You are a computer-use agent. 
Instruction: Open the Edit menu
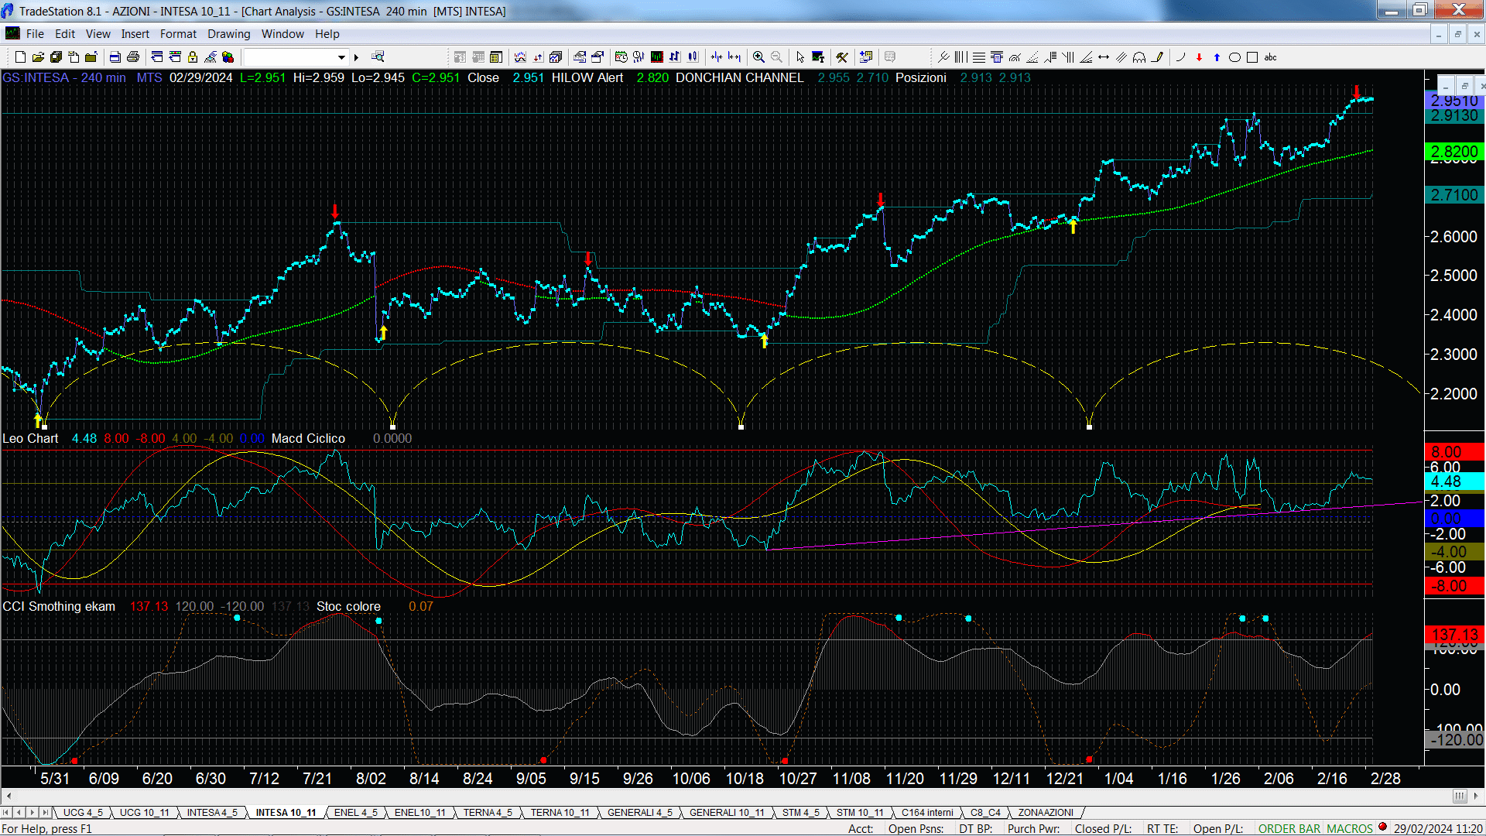[65, 34]
